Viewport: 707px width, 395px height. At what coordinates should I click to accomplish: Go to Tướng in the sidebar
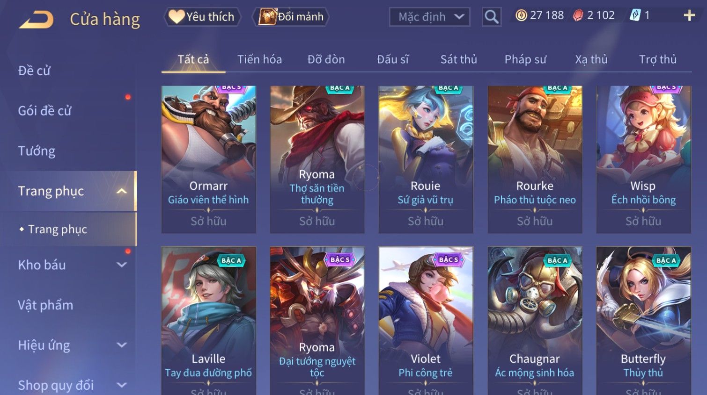(37, 151)
